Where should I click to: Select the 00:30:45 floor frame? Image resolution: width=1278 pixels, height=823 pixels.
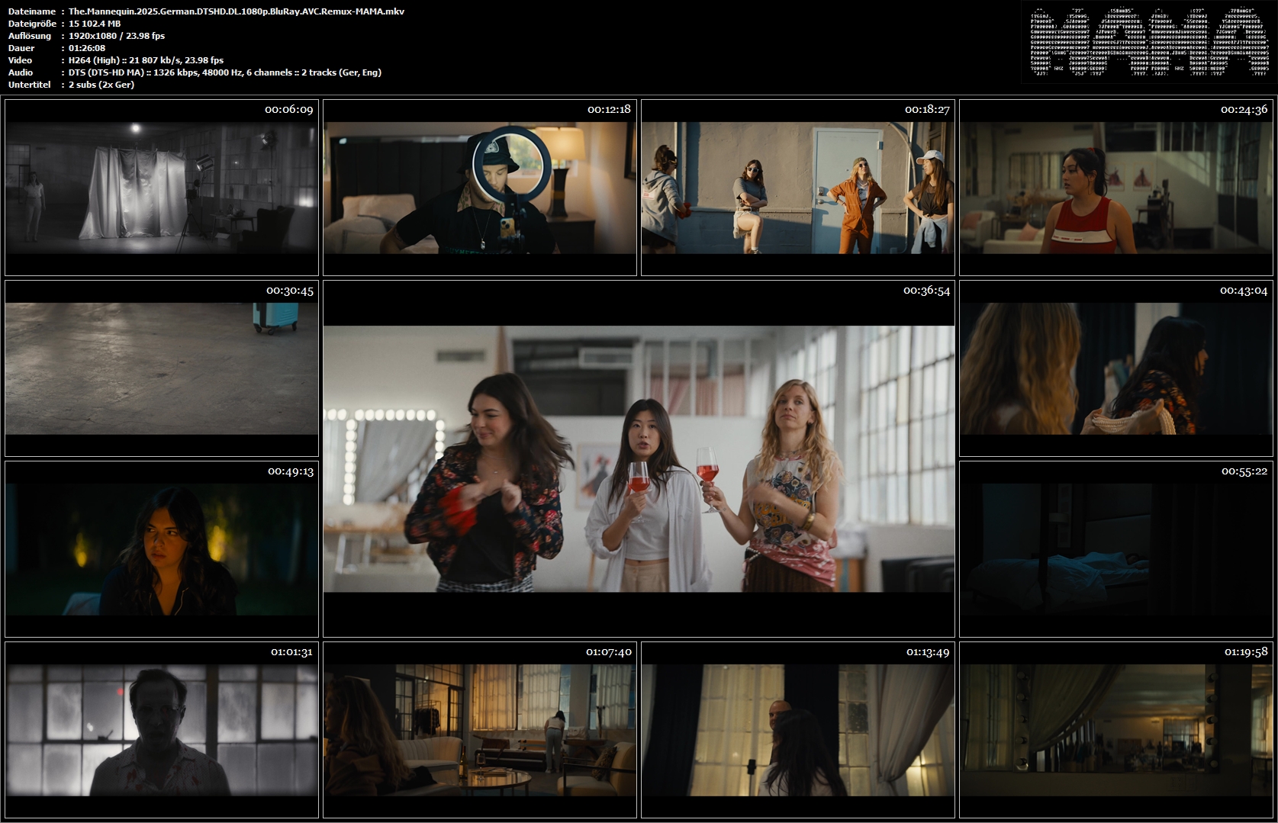(x=162, y=368)
